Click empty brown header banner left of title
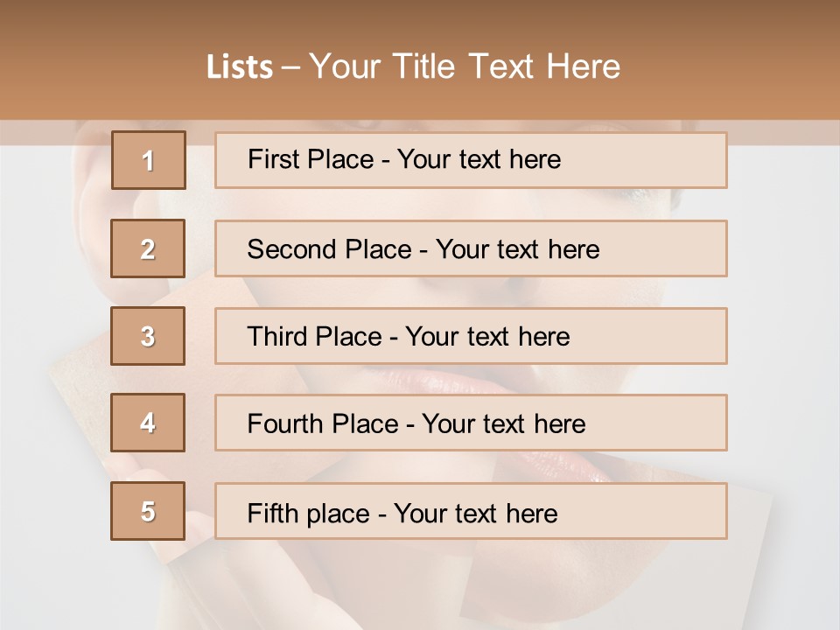The width and height of the screenshot is (840, 630). tap(96, 66)
